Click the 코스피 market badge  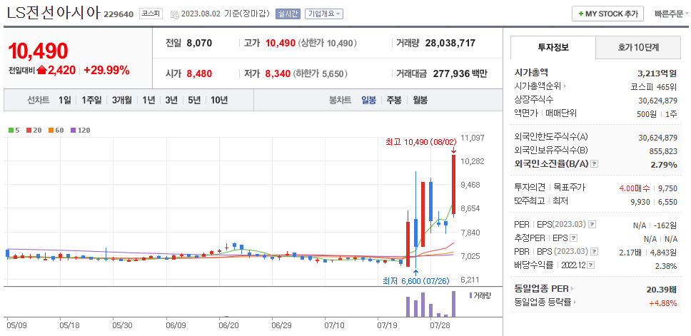(151, 14)
